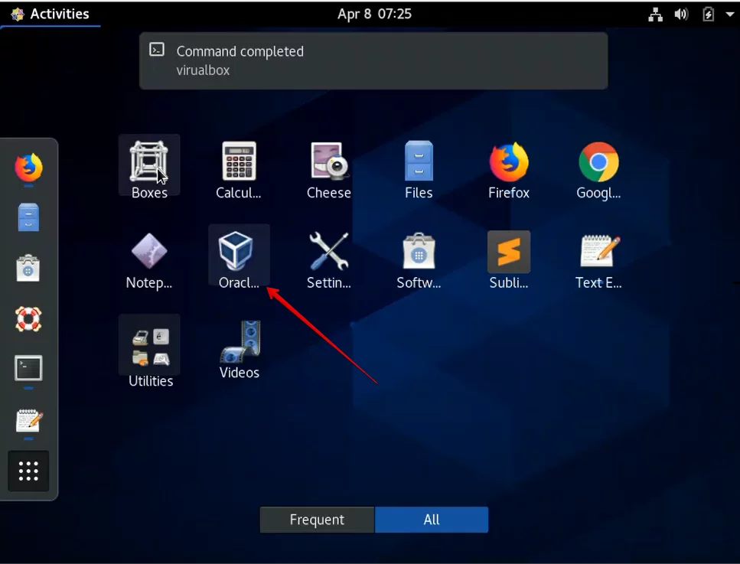Switch to the Frequent tab
This screenshot has height=564, width=740.
pos(317,520)
